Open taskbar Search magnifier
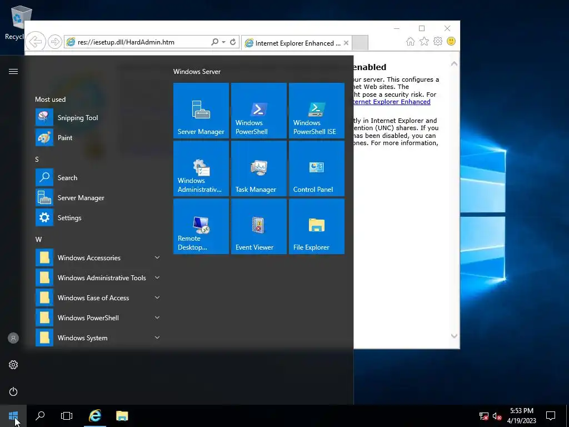The image size is (569, 427). point(40,415)
